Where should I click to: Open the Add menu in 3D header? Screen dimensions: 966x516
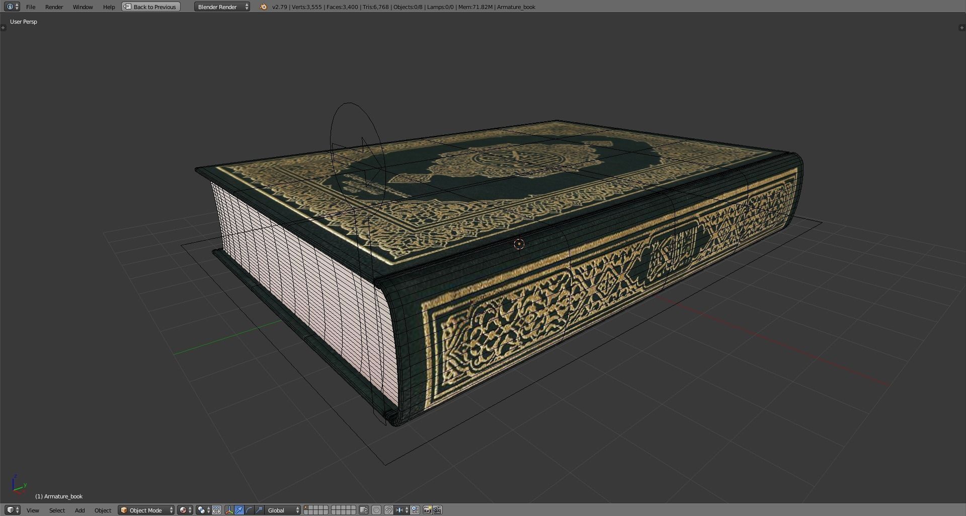click(x=79, y=510)
